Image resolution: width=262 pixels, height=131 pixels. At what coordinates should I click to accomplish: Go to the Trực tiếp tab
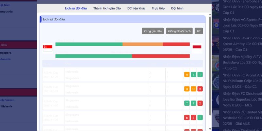click(x=158, y=9)
